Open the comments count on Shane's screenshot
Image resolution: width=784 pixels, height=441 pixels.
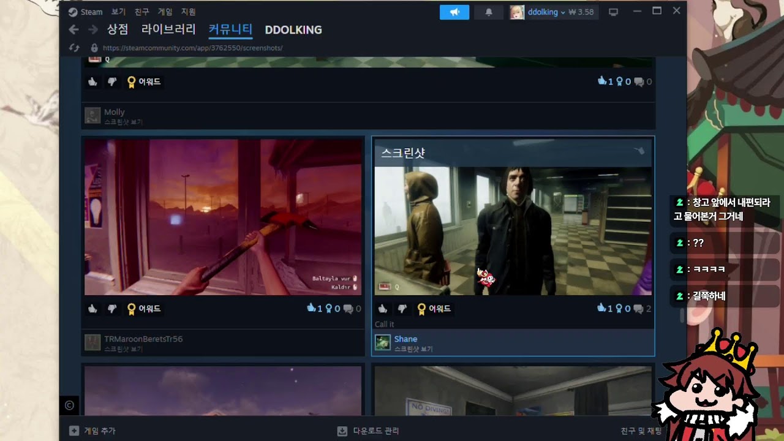tap(643, 309)
